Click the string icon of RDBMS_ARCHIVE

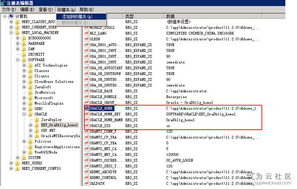87,172
